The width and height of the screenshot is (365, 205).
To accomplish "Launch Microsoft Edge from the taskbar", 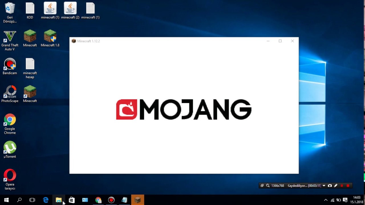I will point(46,200).
